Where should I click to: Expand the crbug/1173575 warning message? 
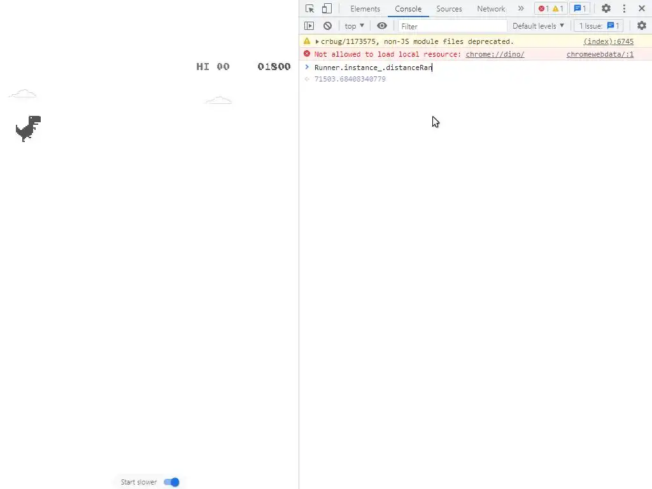(317, 41)
